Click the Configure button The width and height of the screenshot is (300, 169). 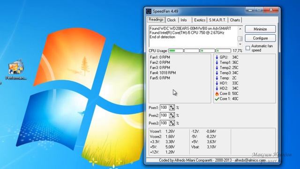click(x=260, y=38)
